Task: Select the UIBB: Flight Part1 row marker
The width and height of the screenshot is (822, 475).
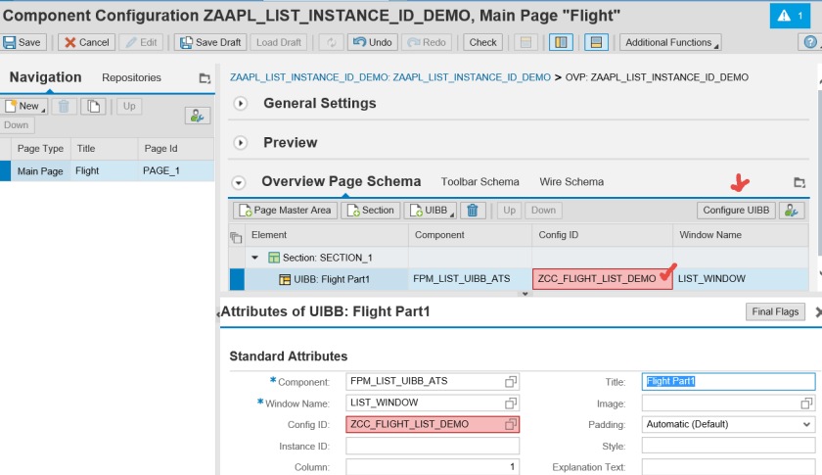Action: (237, 279)
